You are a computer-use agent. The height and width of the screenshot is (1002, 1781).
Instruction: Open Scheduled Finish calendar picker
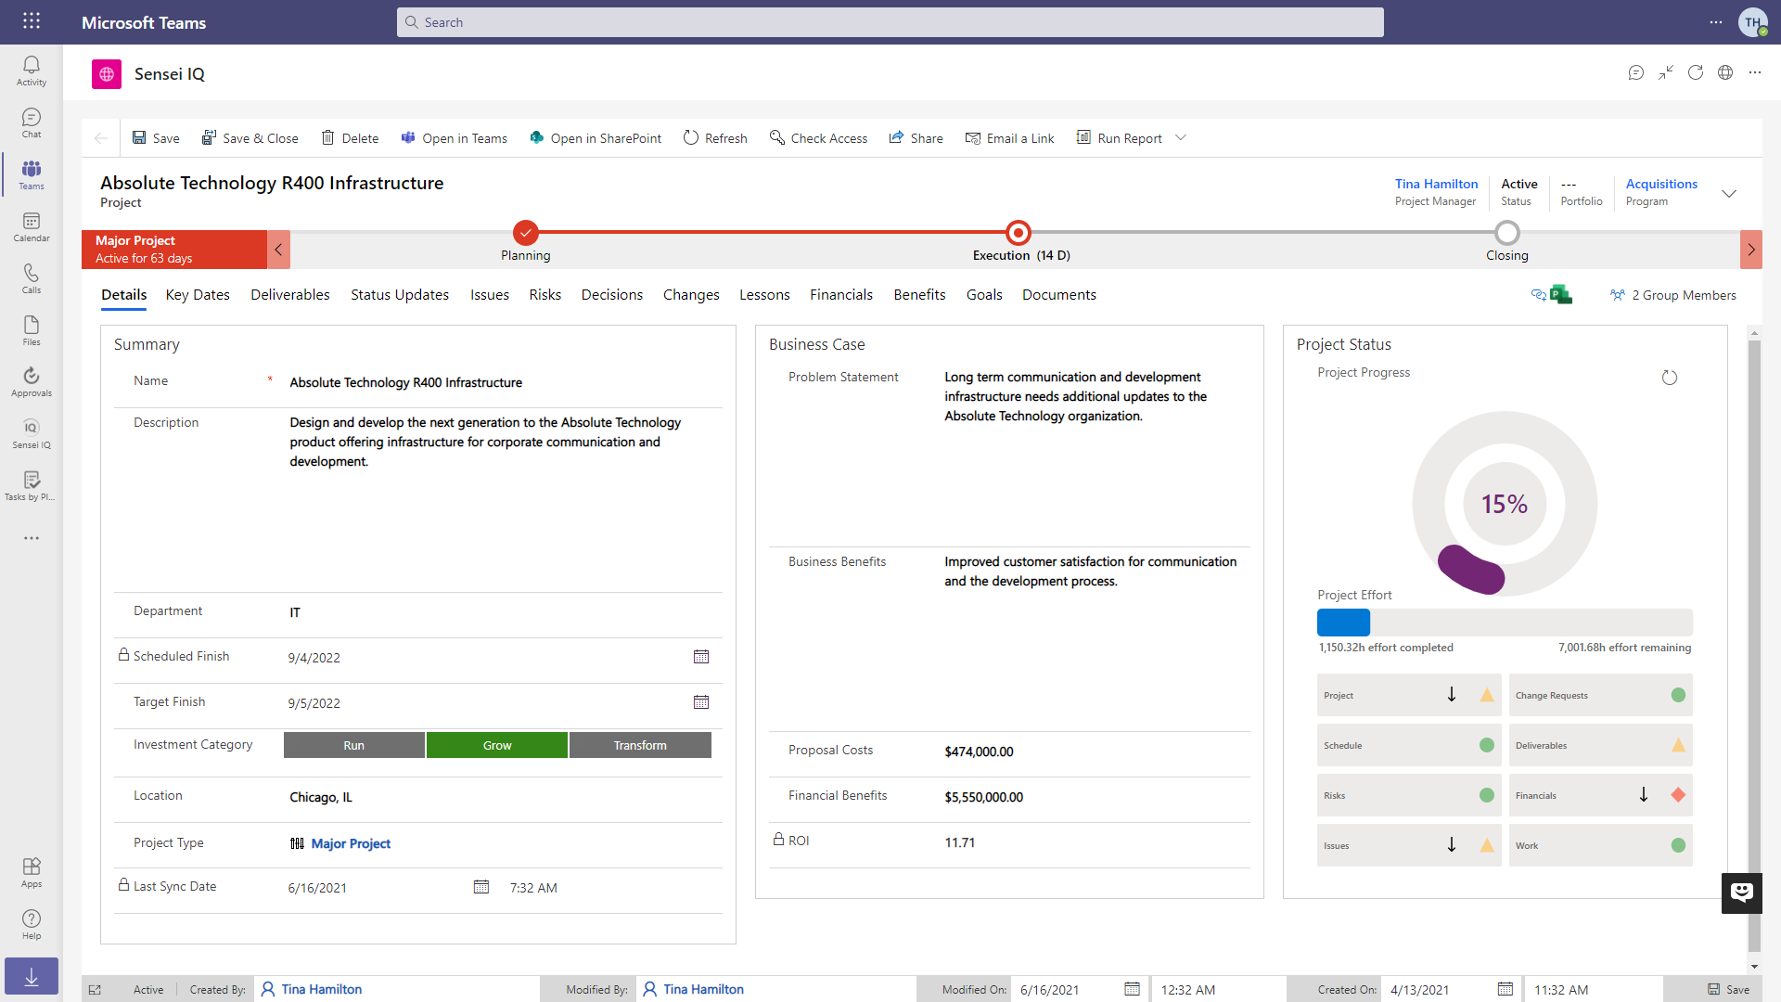point(701,657)
